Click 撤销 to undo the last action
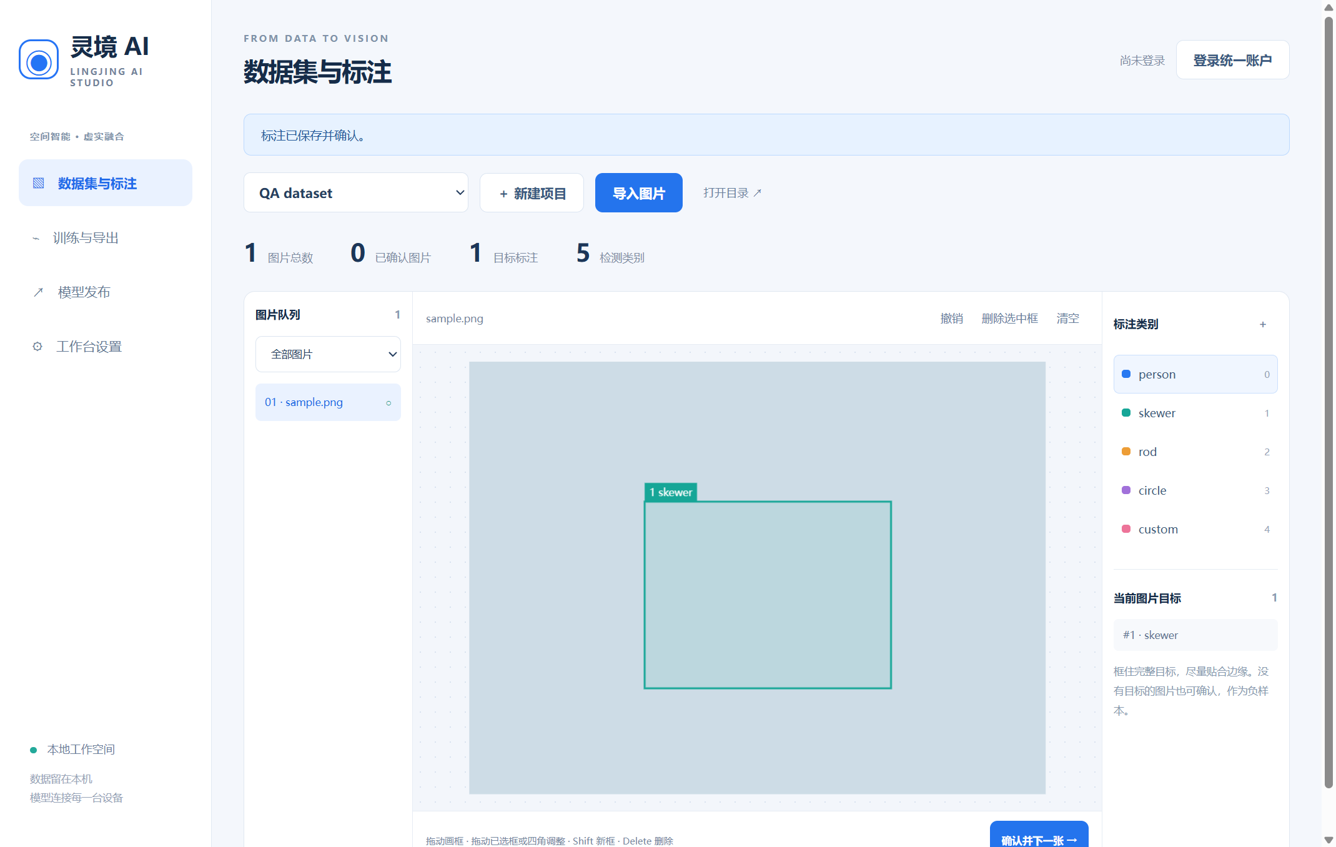Viewport: 1336px width, 847px height. pyautogui.click(x=951, y=319)
